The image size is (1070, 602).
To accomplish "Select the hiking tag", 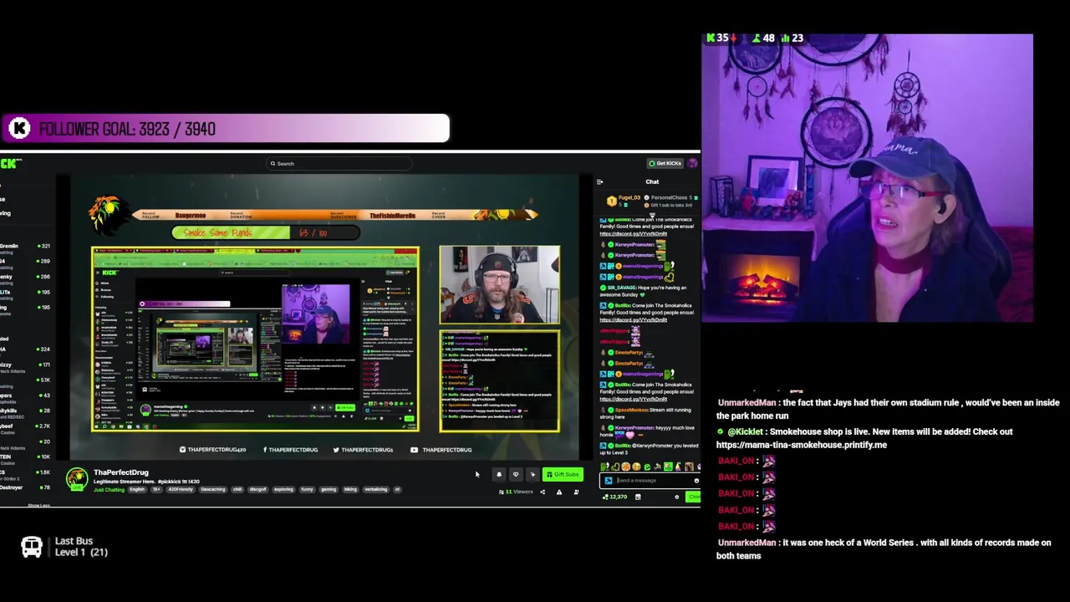I will click(x=350, y=490).
